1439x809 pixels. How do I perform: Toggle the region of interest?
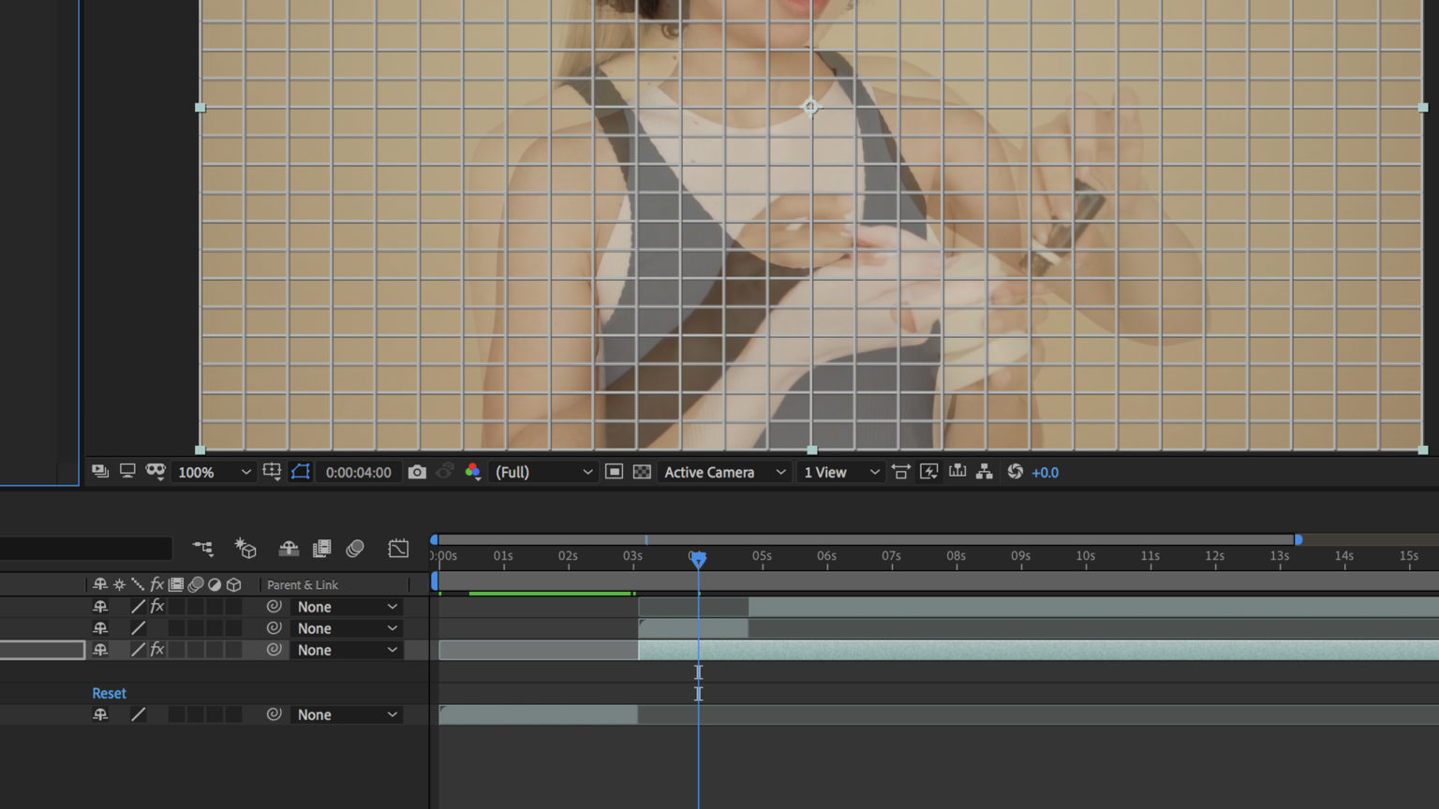point(614,473)
